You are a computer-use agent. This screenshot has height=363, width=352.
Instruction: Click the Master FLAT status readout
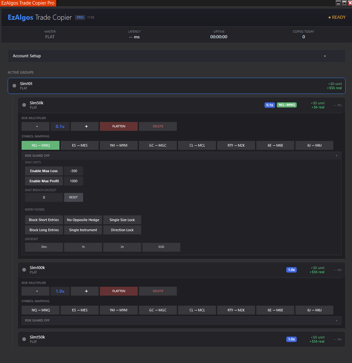point(50,37)
